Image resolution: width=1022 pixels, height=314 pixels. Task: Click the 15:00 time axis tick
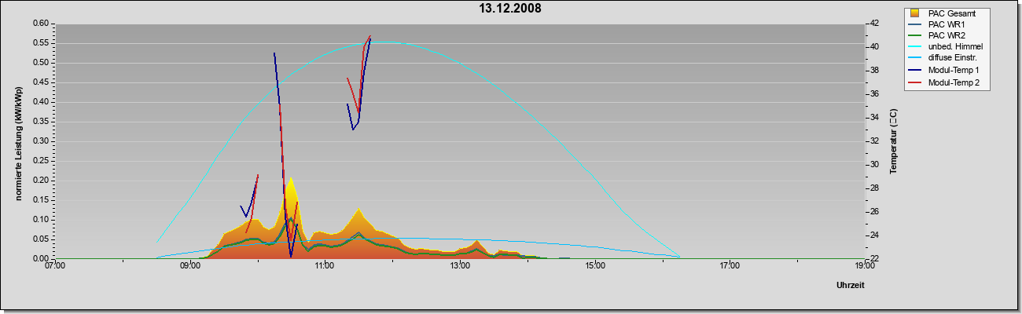coord(595,267)
